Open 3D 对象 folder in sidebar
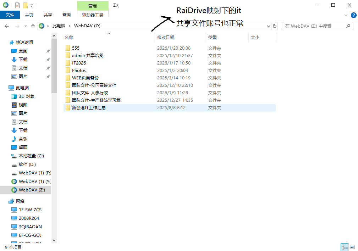The width and height of the screenshot is (358, 251). [x=27, y=96]
